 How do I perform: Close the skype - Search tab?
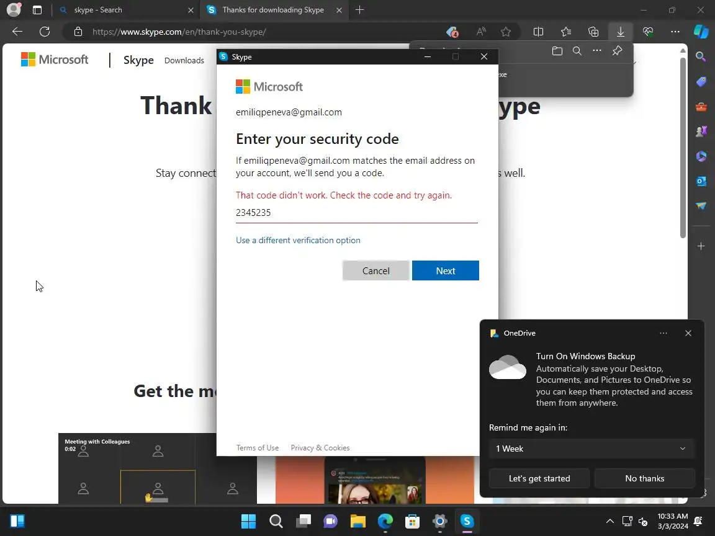pyautogui.click(x=191, y=10)
